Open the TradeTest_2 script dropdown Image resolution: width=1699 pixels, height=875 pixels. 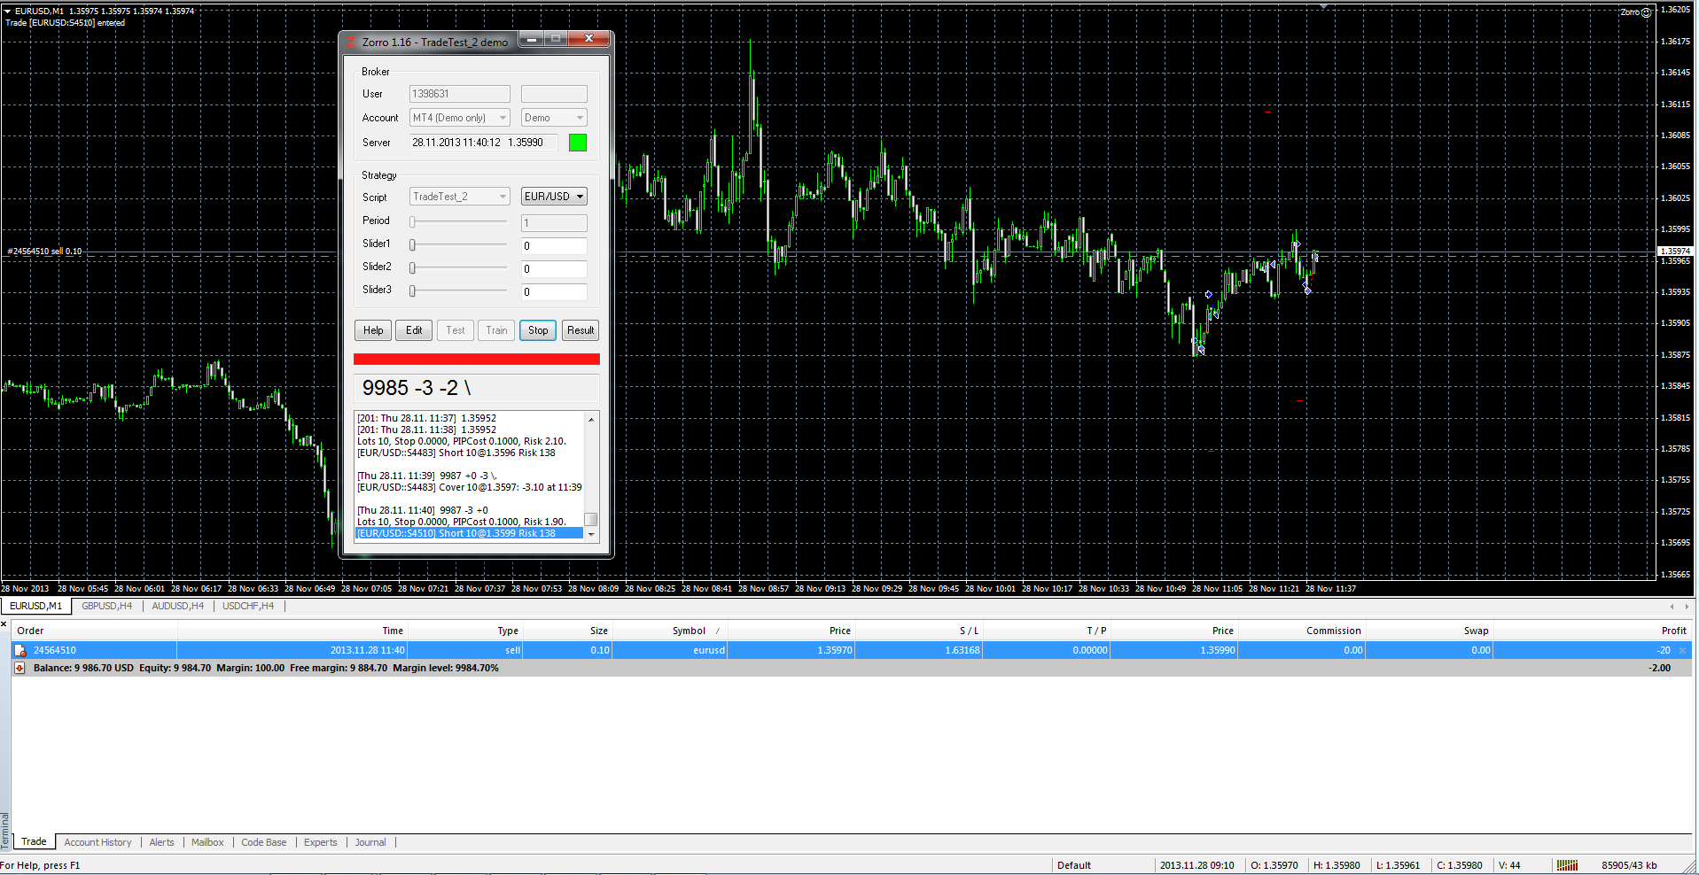pyautogui.click(x=459, y=197)
